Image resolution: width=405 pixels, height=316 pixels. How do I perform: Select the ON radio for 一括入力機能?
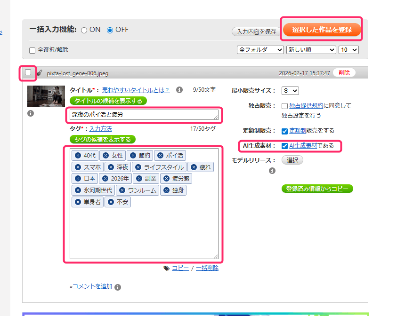tap(84, 30)
